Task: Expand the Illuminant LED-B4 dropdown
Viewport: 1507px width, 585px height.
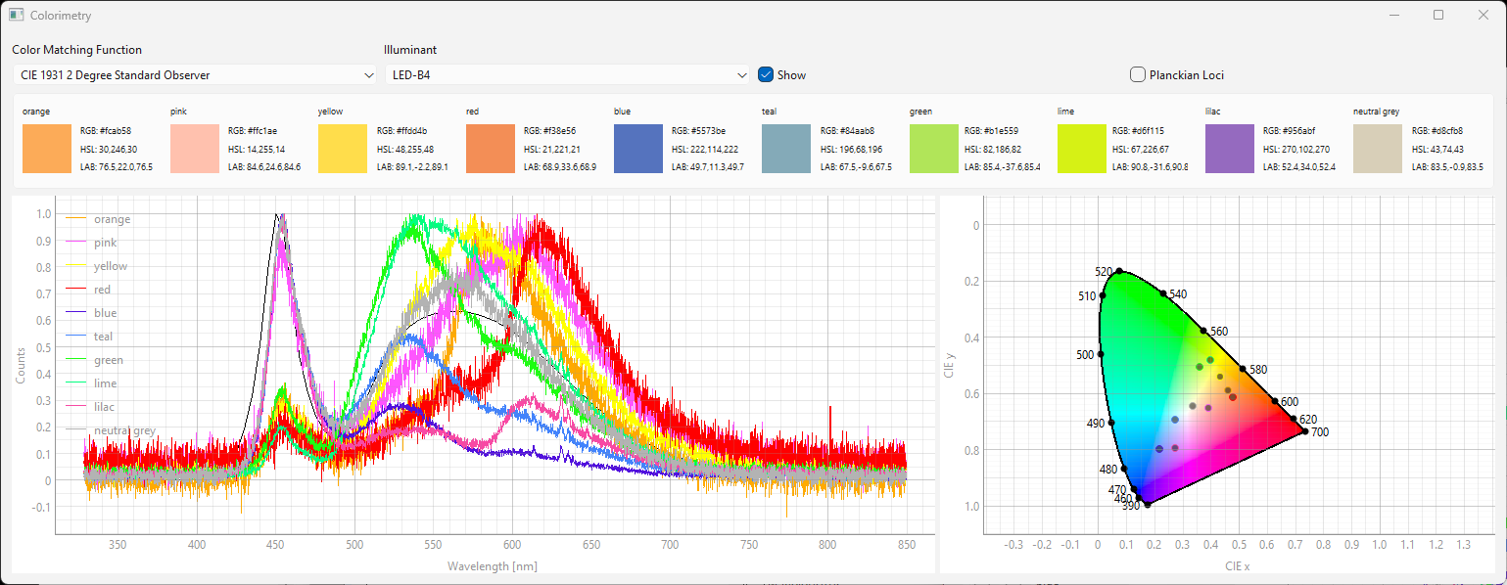Action: pyautogui.click(x=567, y=74)
